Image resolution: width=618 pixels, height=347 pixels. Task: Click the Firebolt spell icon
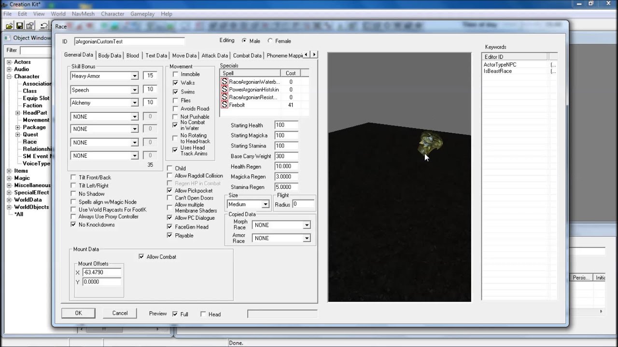(225, 105)
